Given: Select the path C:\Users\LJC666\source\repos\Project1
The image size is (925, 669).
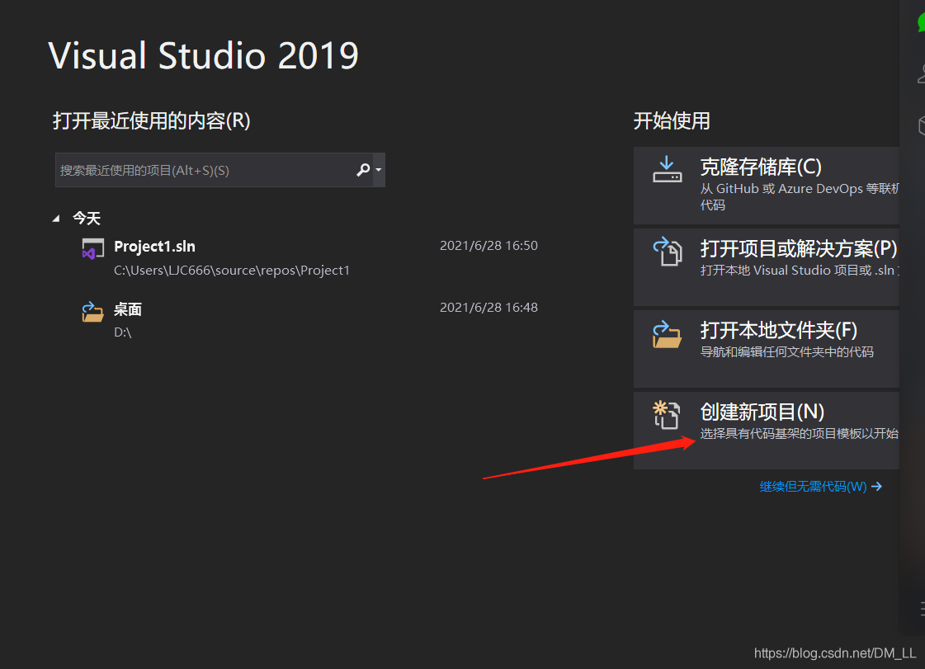Looking at the screenshot, I should coord(232,271).
